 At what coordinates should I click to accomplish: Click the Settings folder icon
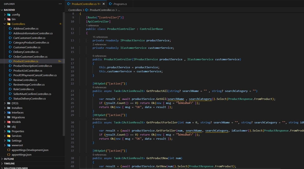9,141
